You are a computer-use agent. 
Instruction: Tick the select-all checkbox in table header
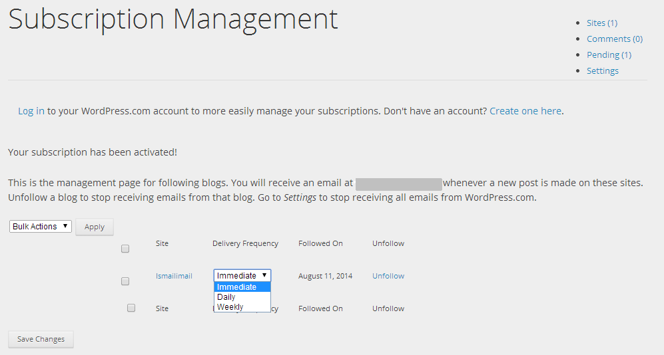point(125,249)
